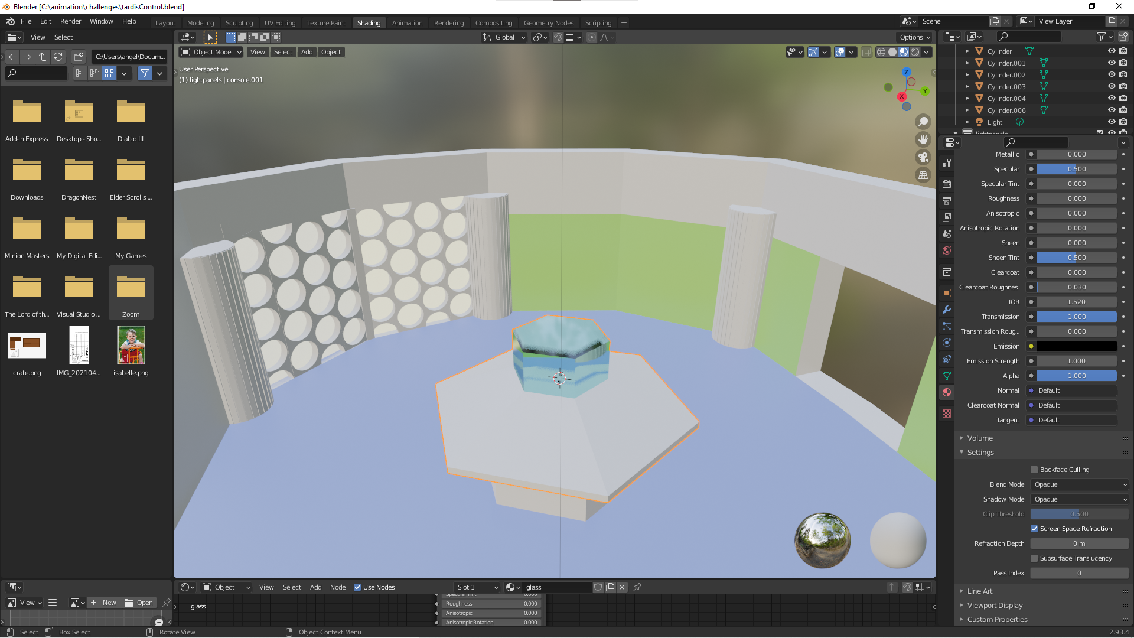1134x638 pixels.
Task: Select rendered viewport shading sphere
Action: tap(915, 52)
